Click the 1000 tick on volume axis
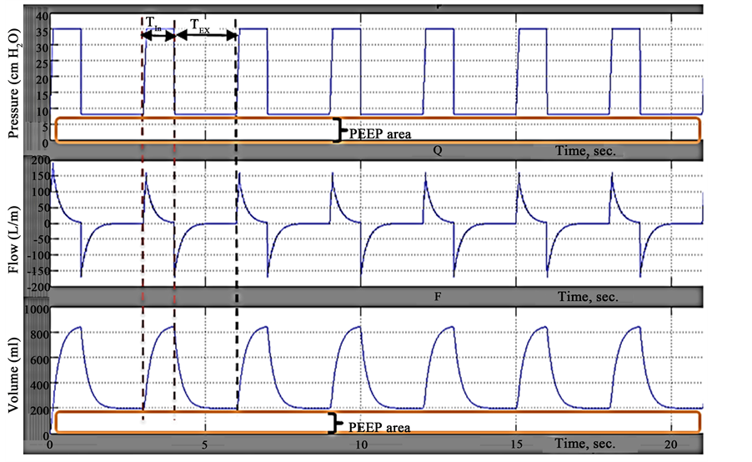The width and height of the screenshot is (752, 462). coord(38,309)
